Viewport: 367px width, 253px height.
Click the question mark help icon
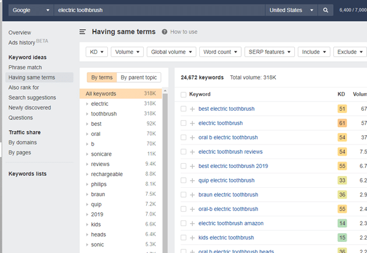click(x=164, y=31)
